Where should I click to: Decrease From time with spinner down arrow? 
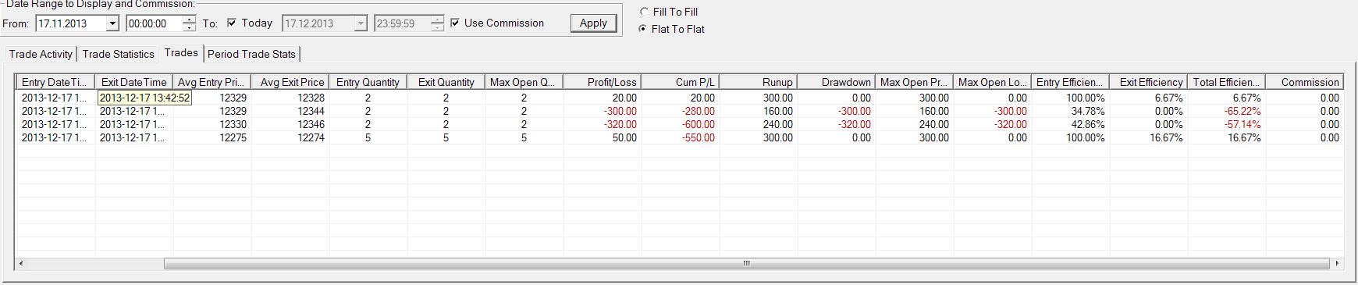[189, 27]
